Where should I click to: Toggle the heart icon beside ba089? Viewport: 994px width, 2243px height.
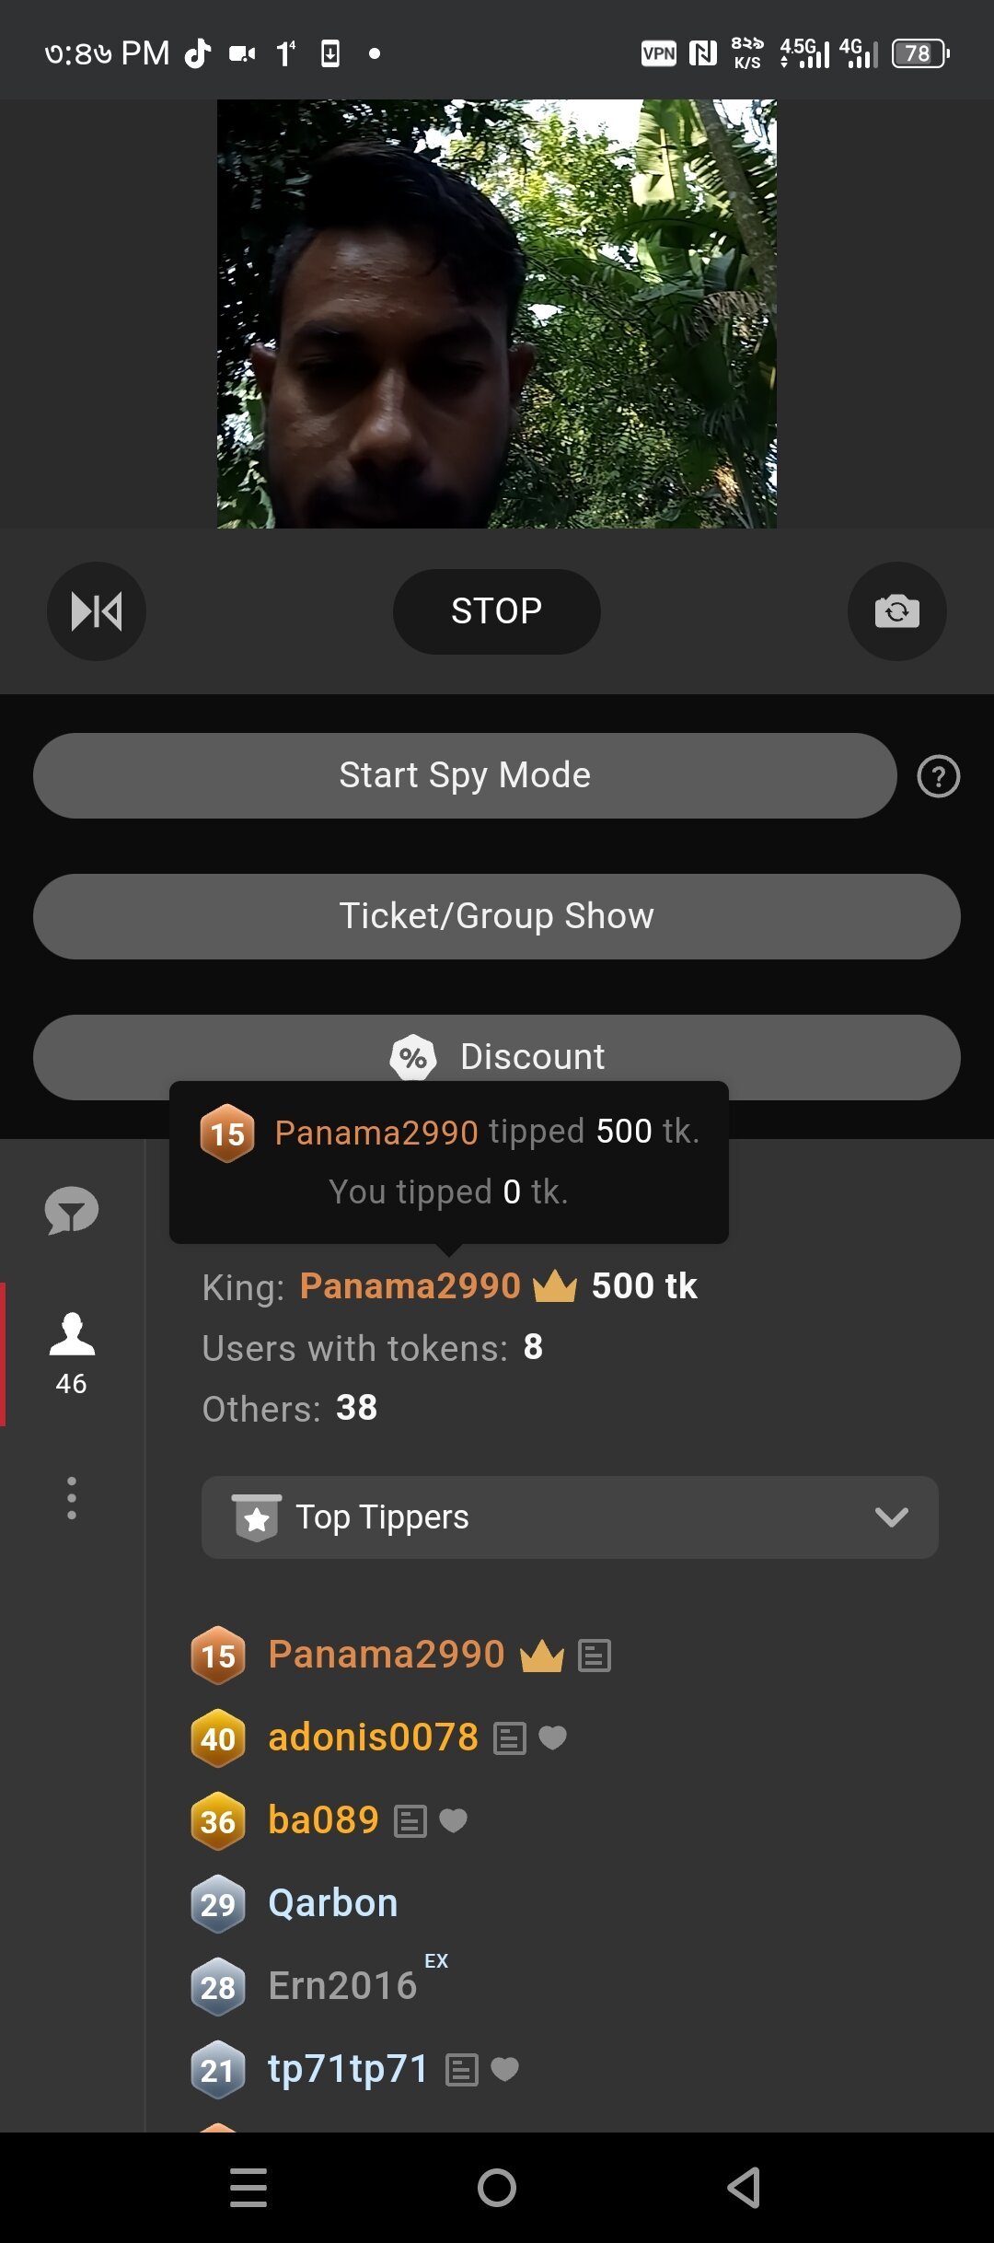[454, 1820]
